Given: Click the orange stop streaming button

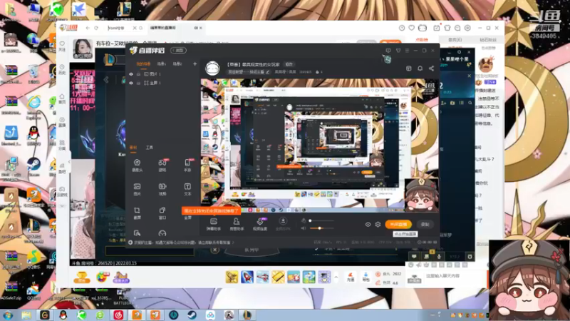Looking at the screenshot, I should [x=398, y=225].
